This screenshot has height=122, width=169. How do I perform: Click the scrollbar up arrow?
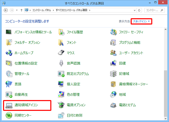pyautogui.click(x=165, y=29)
